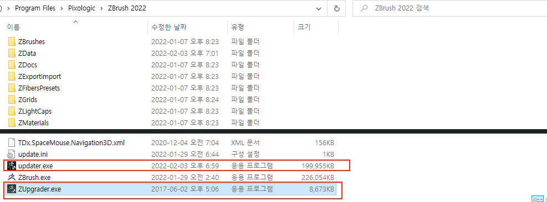
Task: Click the update.ini settings file icon
Action: pyautogui.click(x=12, y=154)
